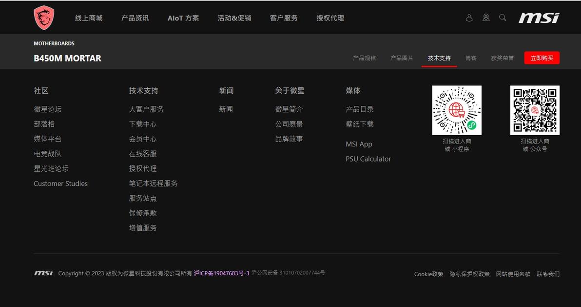Click the 技术支持 footer column heading
Viewport: 581px width, 307px height.
143,91
